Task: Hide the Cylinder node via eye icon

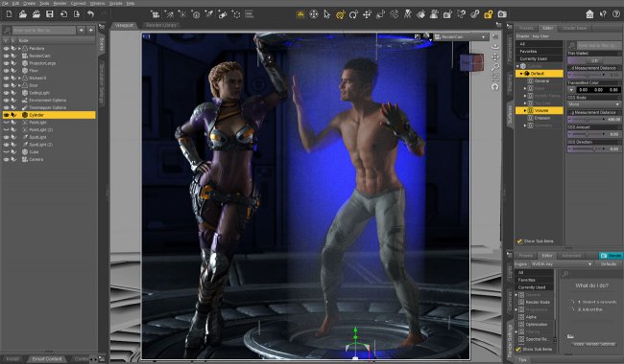Action: pyautogui.click(x=6, y=115)
